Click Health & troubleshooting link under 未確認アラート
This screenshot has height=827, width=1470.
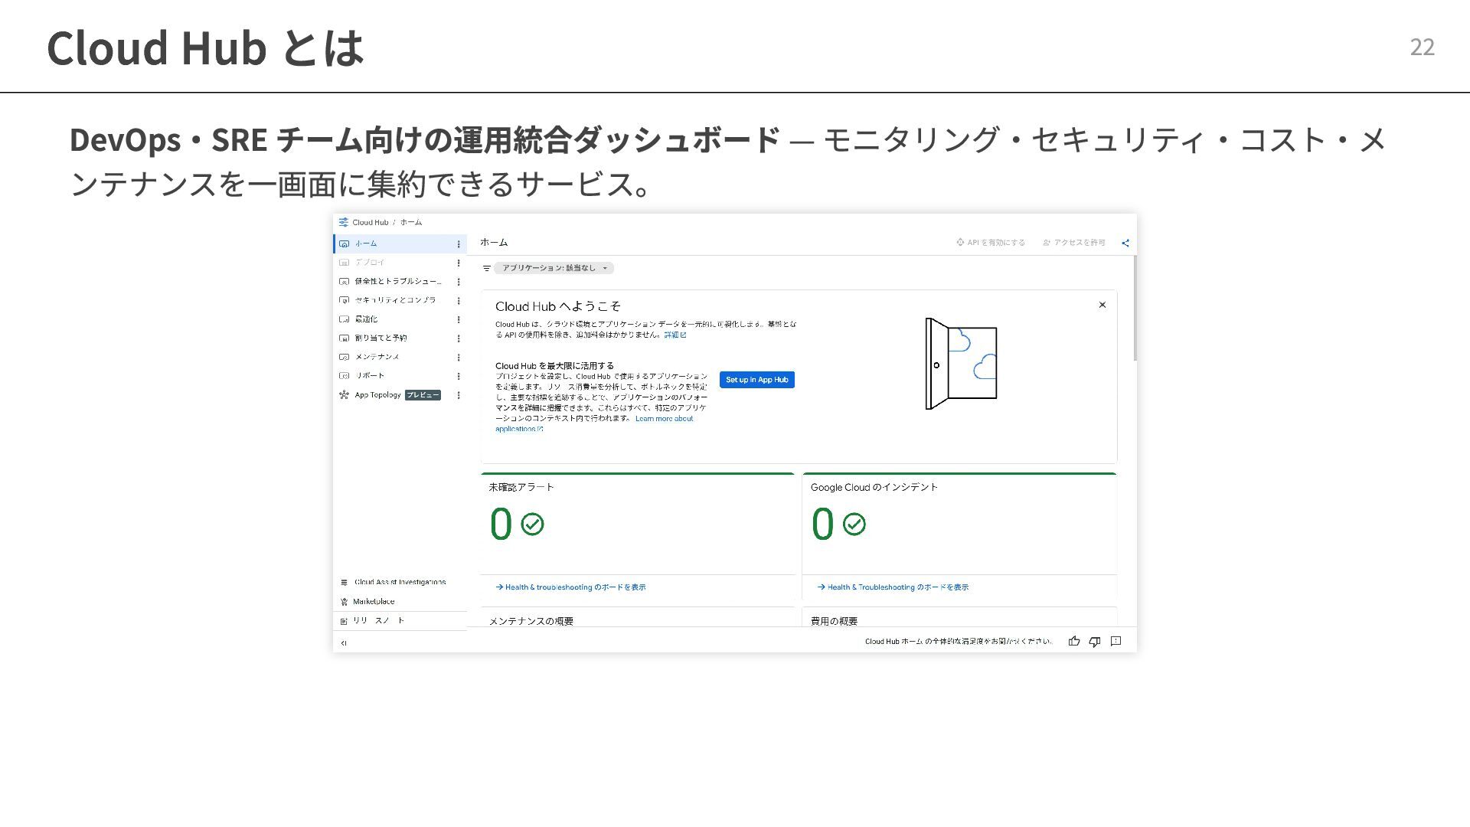pos(570,587)
